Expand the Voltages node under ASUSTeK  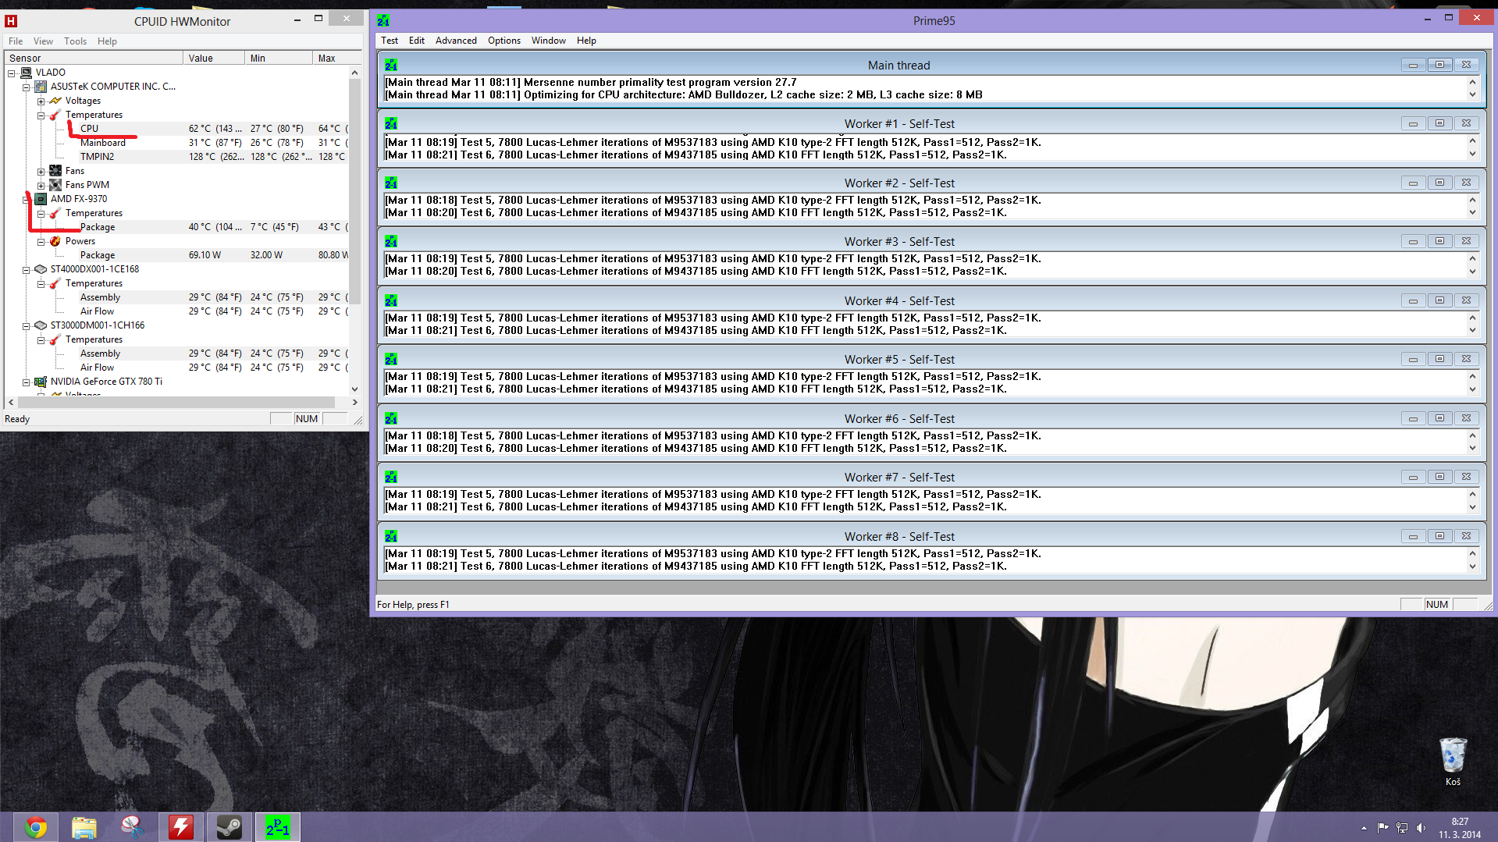pos(41,101)
